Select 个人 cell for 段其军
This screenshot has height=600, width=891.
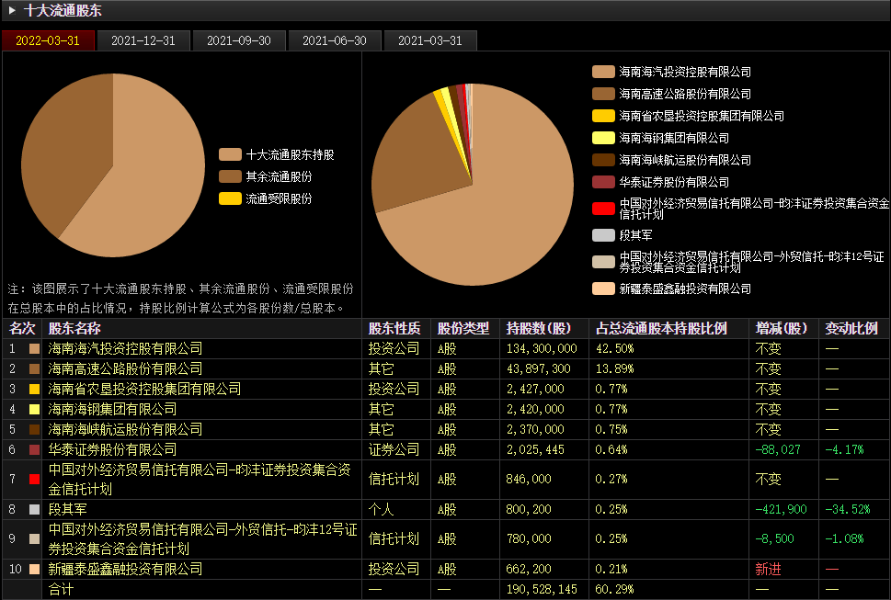381,509
